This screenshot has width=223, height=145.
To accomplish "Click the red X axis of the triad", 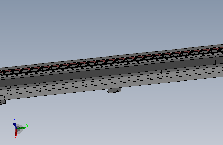I will point(16,132).
